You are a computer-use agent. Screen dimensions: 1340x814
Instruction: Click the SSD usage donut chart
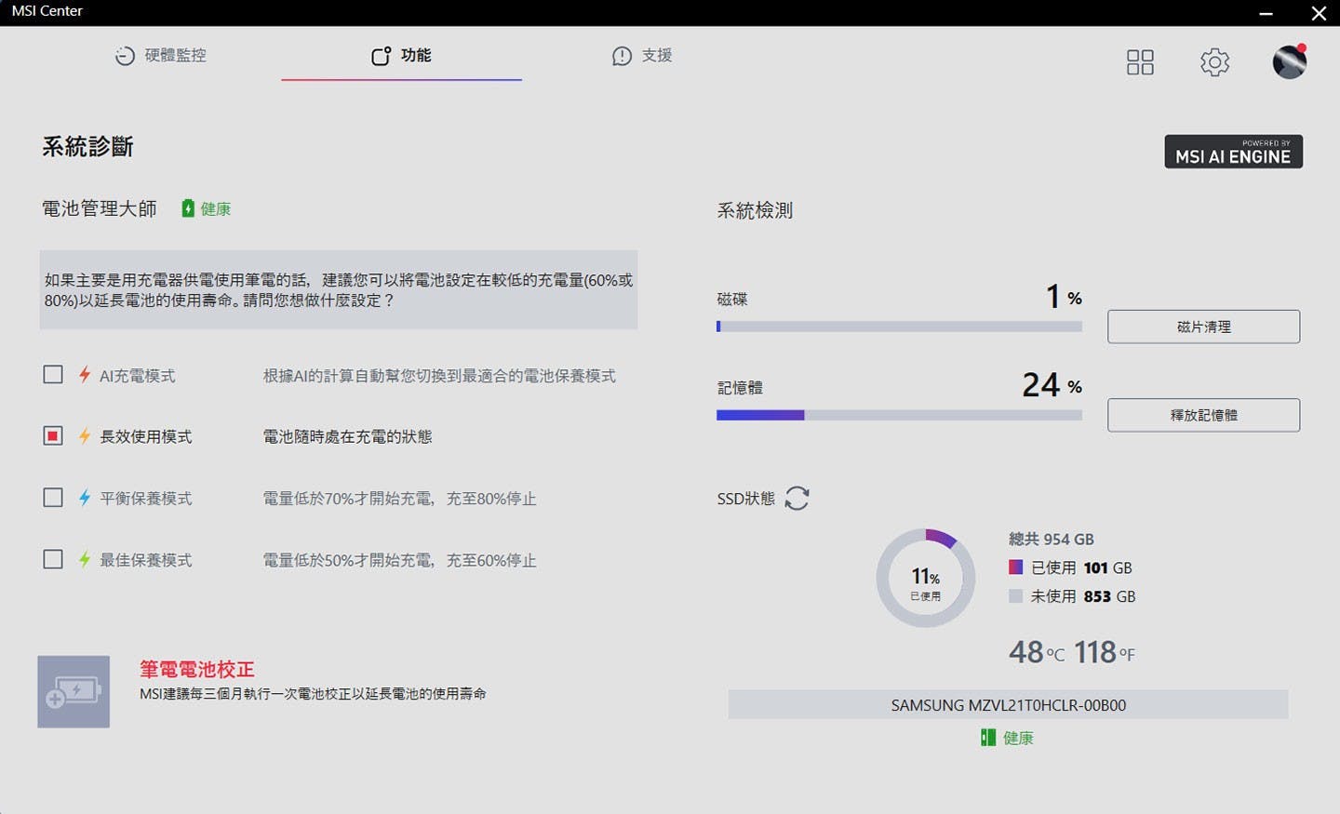click(x=926, y=578)
